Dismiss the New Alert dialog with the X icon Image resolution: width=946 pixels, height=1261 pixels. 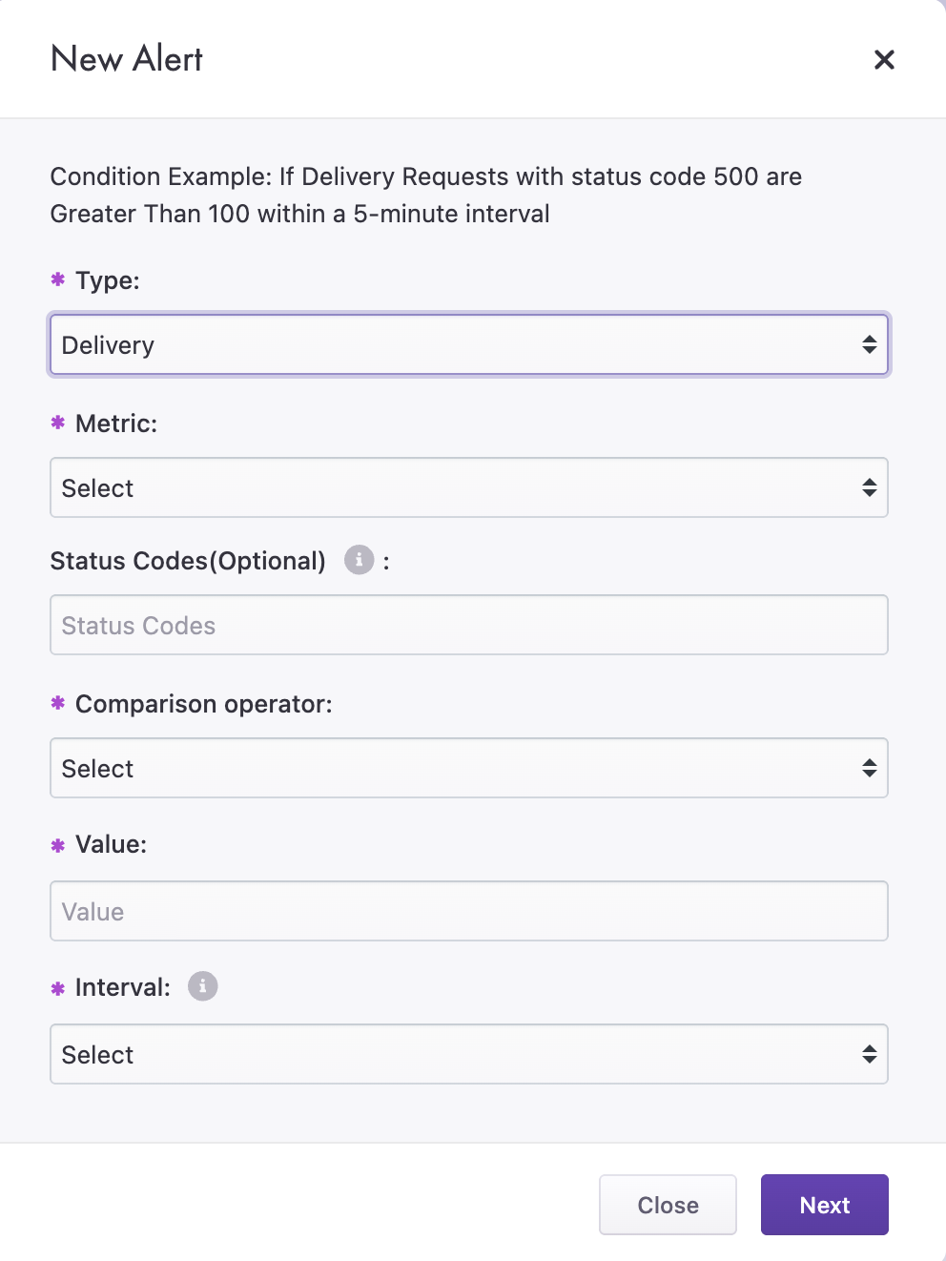click(x=884, y=60)
